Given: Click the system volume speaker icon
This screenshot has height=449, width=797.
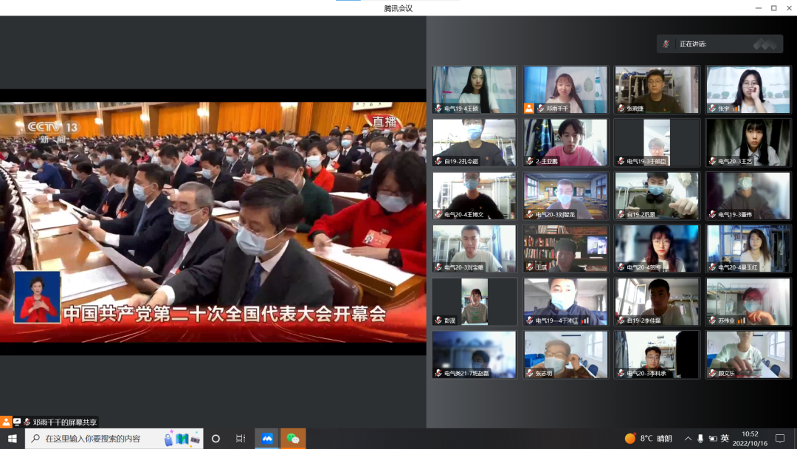Looking at the screenshot, I should [712, 439].
